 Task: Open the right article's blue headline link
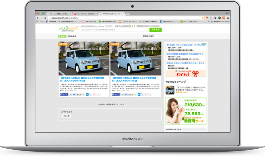(134, 79)
